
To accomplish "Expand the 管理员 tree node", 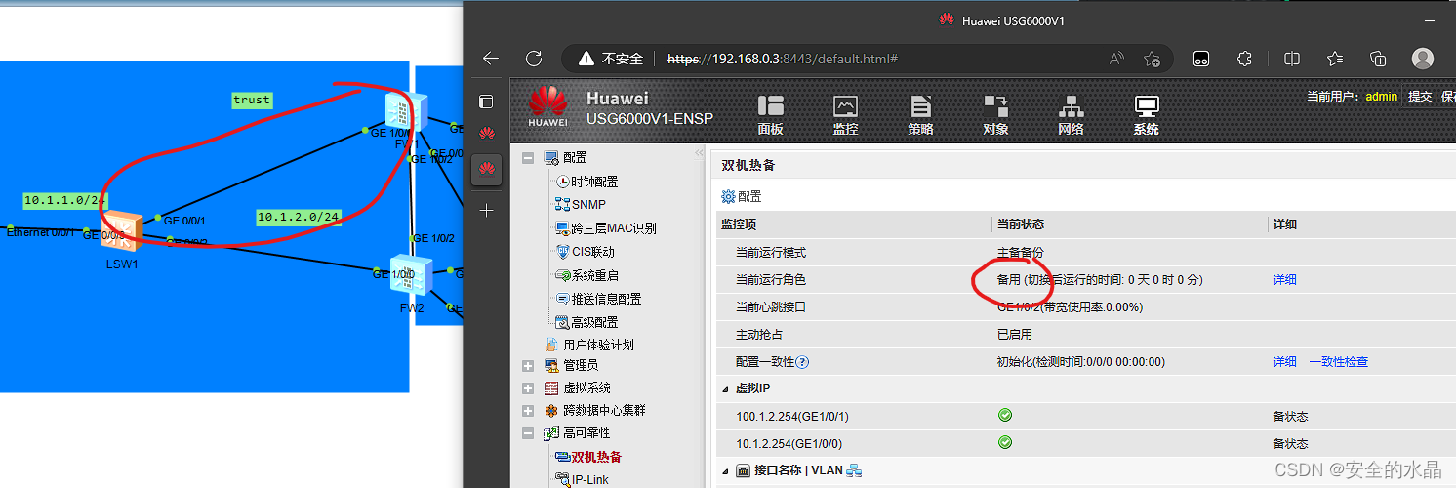I will [528, 366].
